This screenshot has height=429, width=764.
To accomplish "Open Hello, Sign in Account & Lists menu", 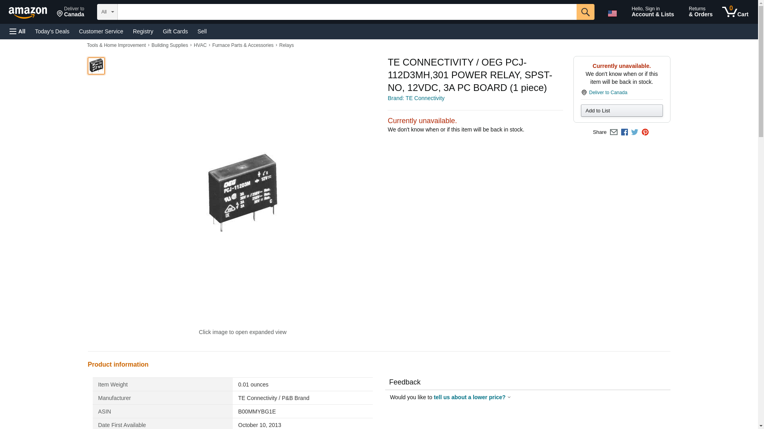I will pyautogui.click(x=653, y=12).
